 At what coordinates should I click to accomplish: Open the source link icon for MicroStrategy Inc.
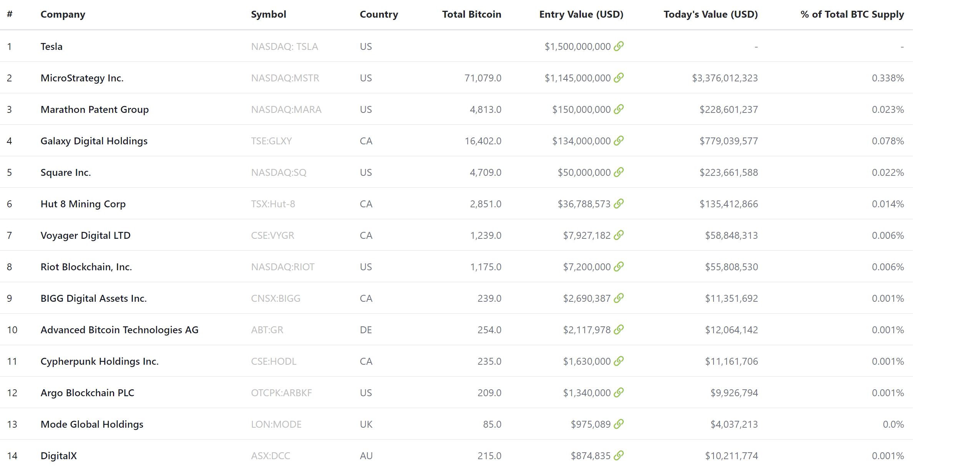point(619,78)
